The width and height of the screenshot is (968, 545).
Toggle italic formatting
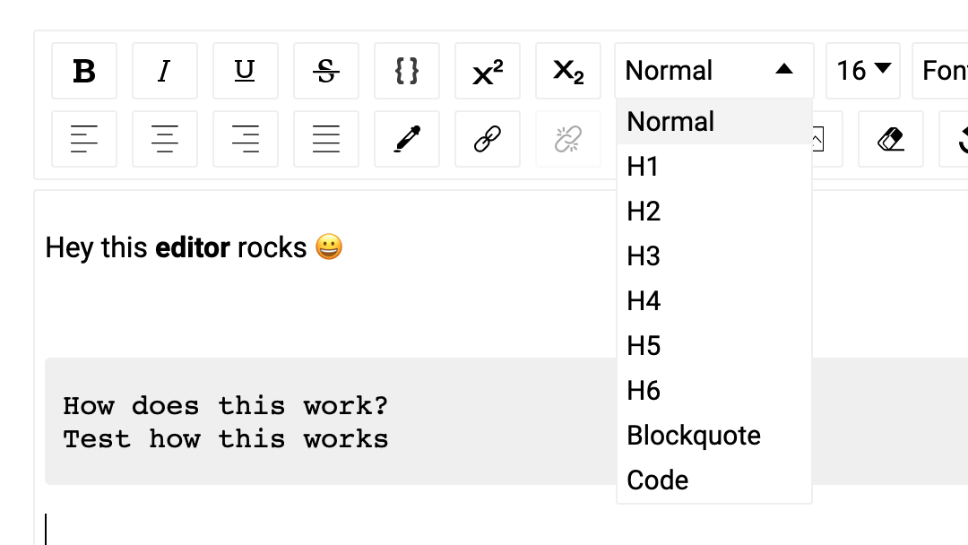(x=165, y=71)
